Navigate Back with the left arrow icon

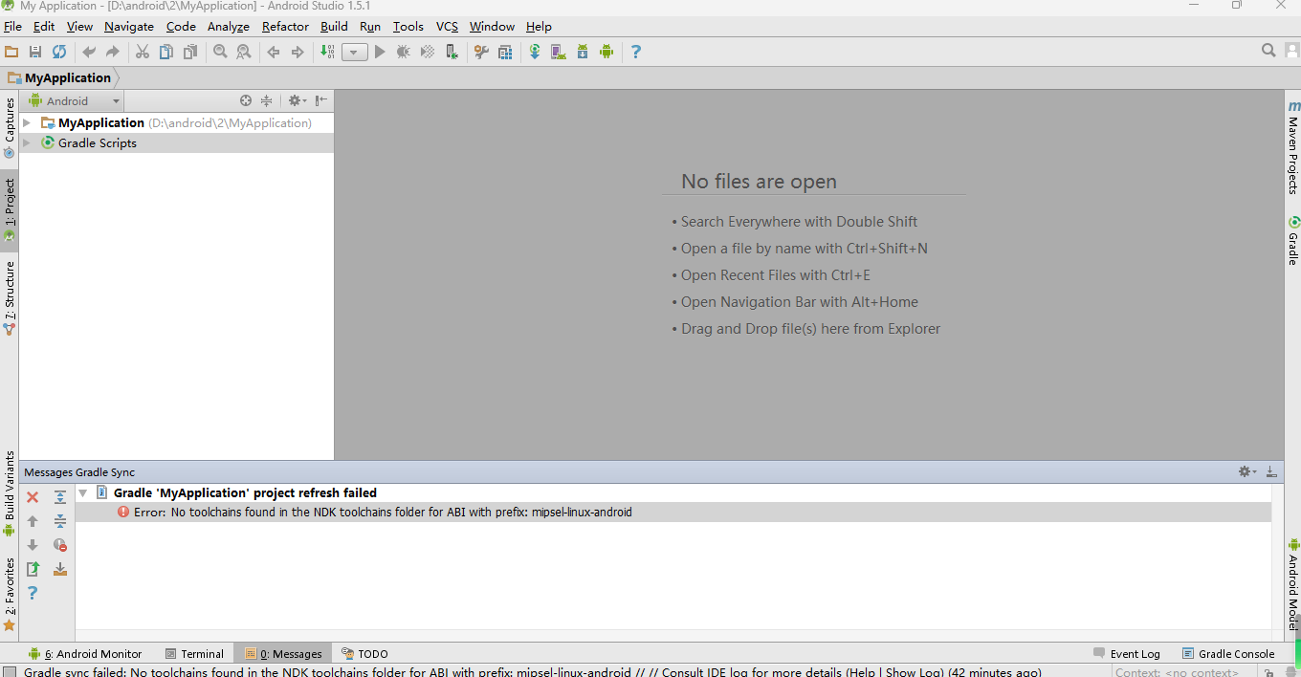pos(274,52)
